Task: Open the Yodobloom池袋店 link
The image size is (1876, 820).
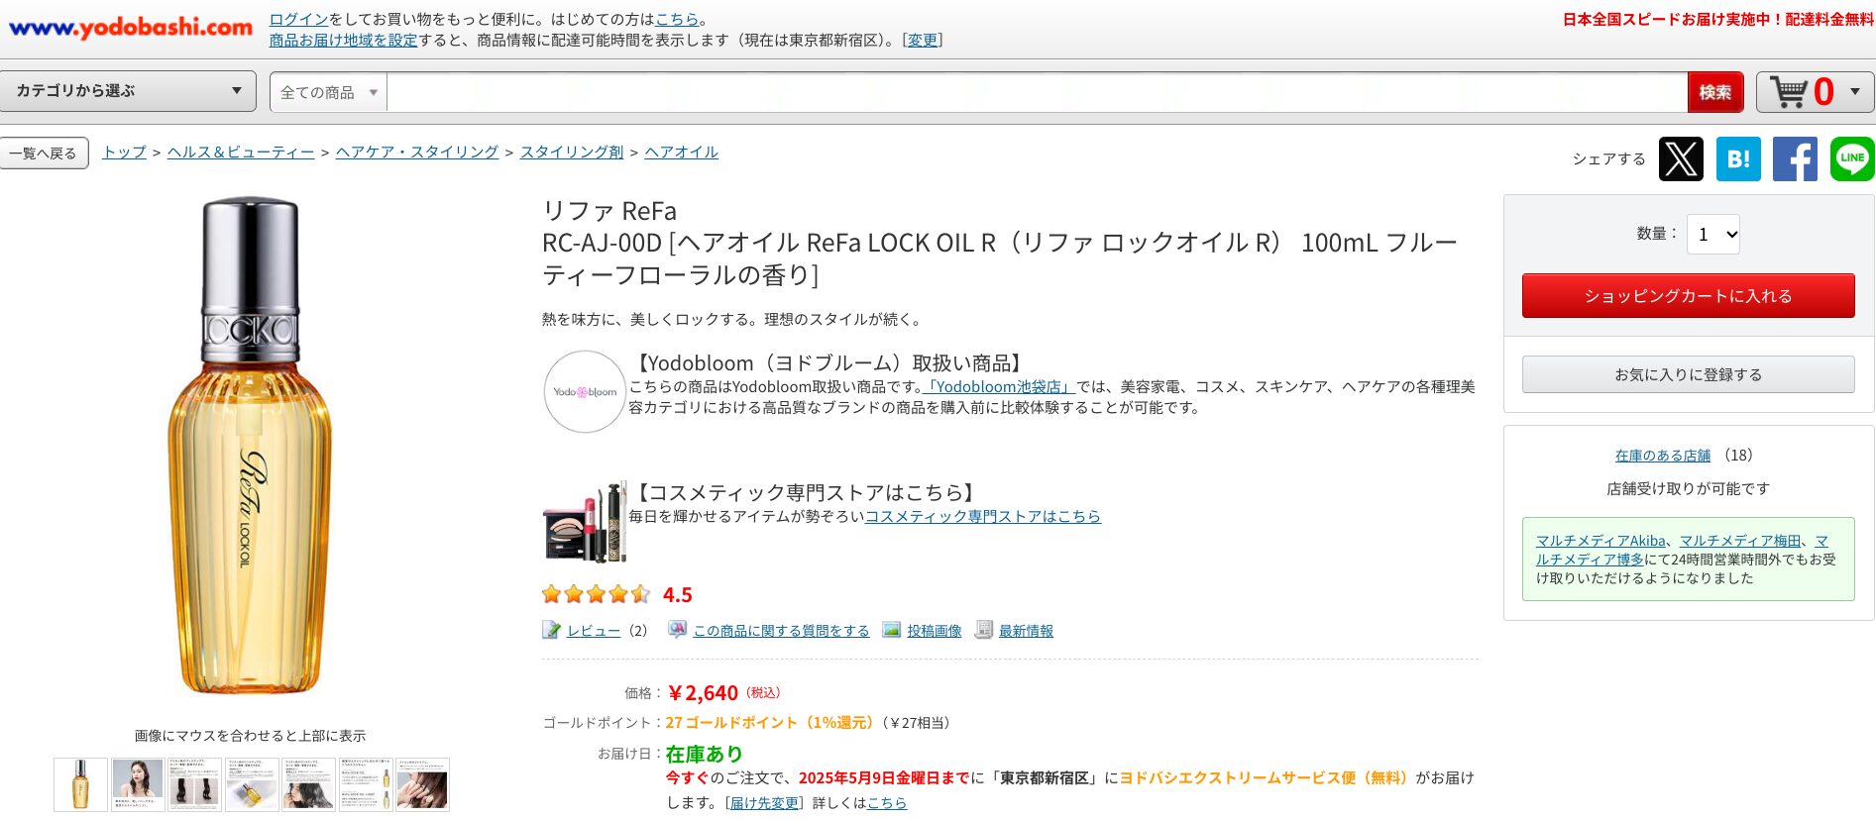Action: click(x=999, y=387)
